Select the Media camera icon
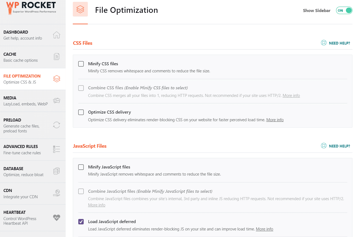This screenshot has height=237, width=353. [56, 100]
